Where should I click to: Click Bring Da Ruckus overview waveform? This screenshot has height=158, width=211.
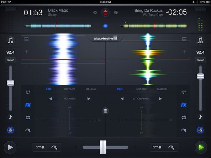coord(154,26)
